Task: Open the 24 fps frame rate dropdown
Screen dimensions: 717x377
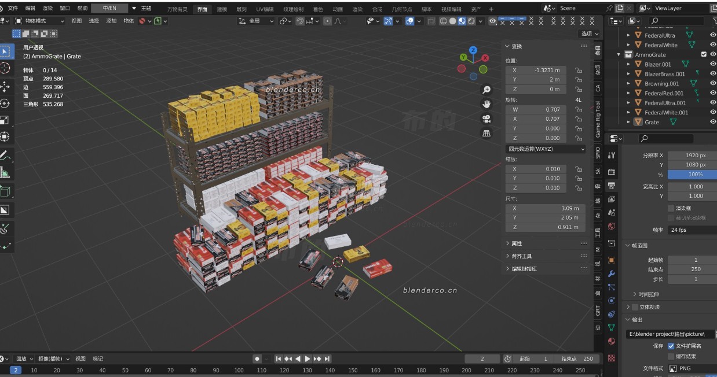Action: click(693, 230)
